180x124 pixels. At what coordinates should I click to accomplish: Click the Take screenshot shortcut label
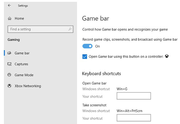point(94,105)
